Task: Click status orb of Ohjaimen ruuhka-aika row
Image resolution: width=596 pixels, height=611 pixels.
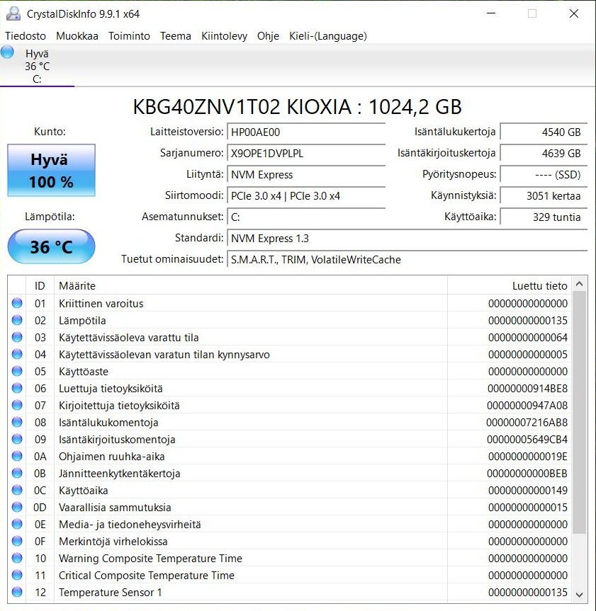Action: (17, 456)
